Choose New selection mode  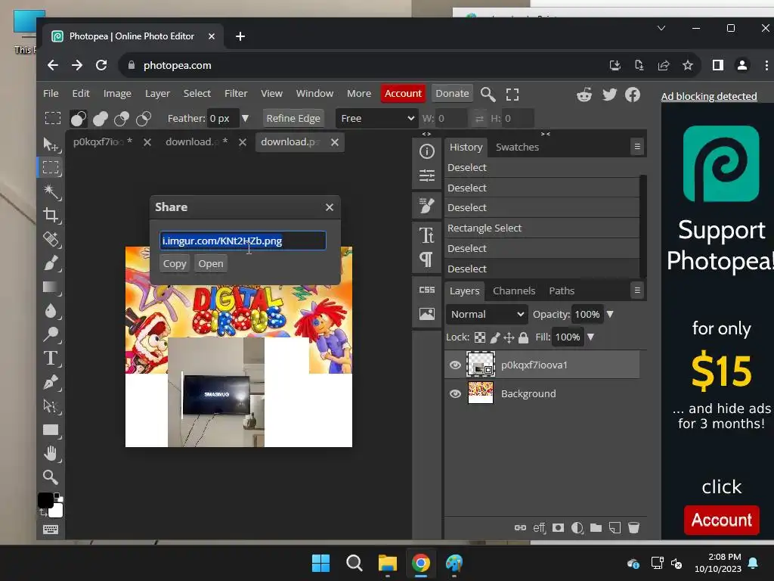[79, 119]
